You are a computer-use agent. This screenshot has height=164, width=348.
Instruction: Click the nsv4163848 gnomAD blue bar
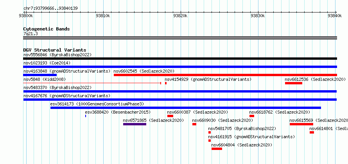click(x=40, y=75)
